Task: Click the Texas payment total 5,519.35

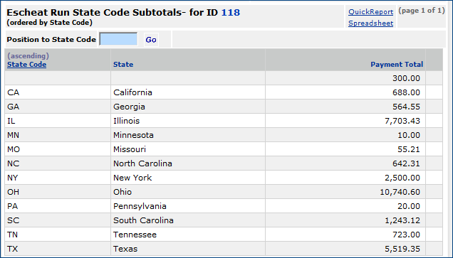Action: click(402, 249)
